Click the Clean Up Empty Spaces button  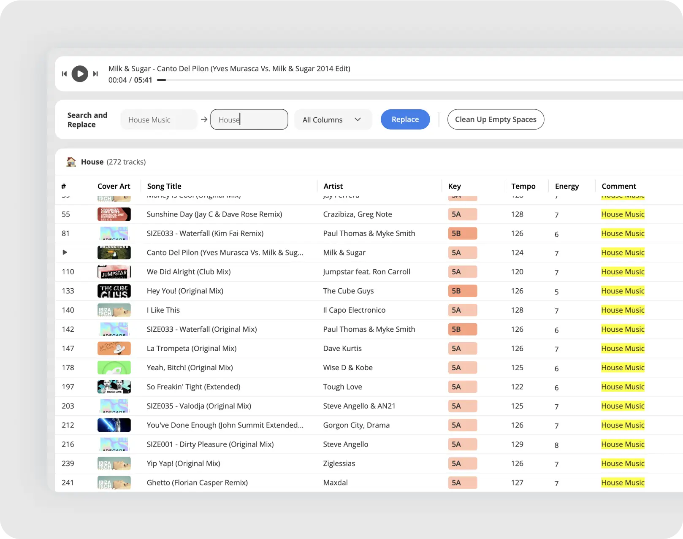pos(495,119)
